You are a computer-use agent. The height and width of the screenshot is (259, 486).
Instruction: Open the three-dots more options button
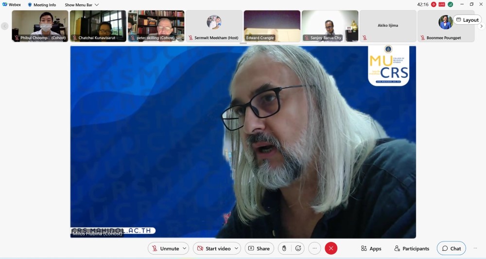(x=314, y=248)
